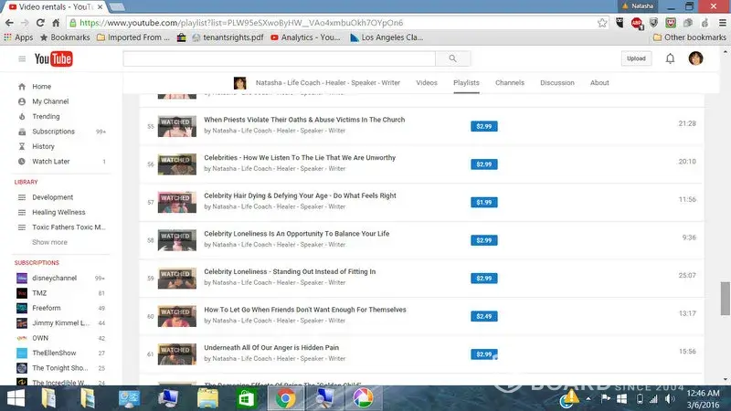Rent the $1.99 Celebrity Hair Dying video
The image size is (731, 411).
coord(483,202)
